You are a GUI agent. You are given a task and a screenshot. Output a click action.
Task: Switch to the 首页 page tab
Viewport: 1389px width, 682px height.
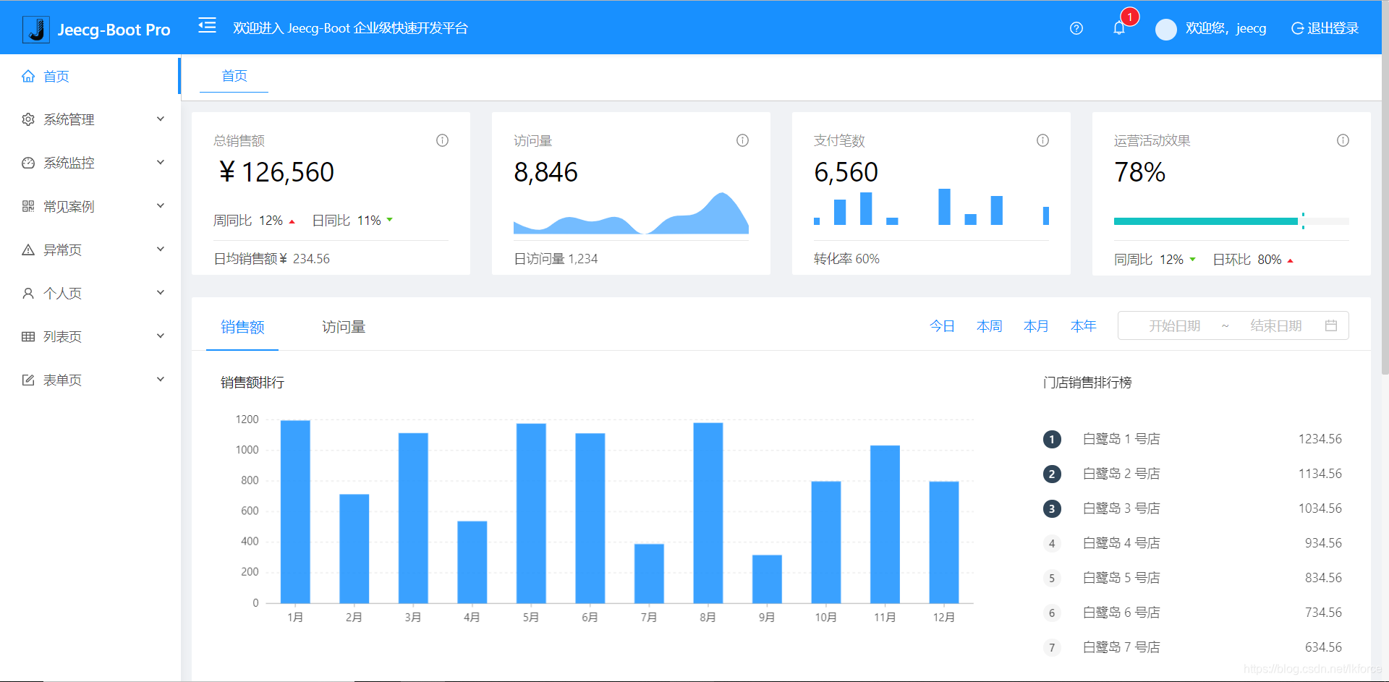click(x=234, y=76)
